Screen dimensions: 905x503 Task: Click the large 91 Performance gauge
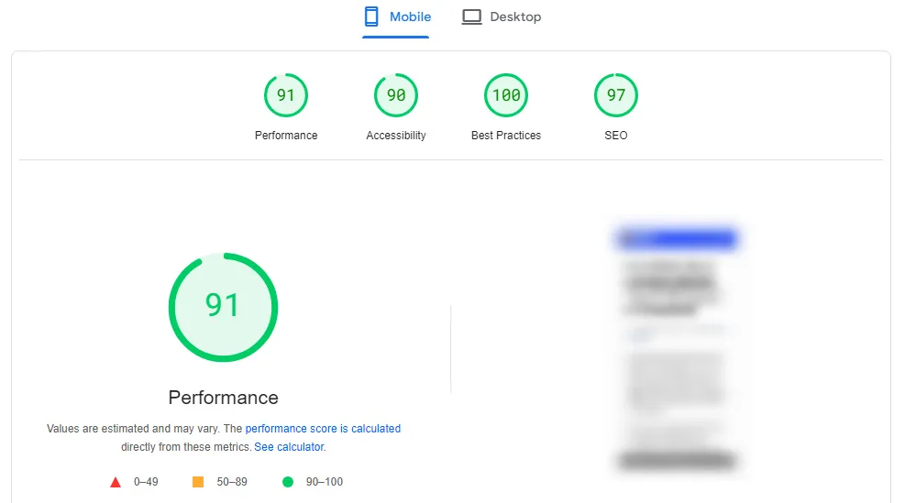click(x=223, y=307)
